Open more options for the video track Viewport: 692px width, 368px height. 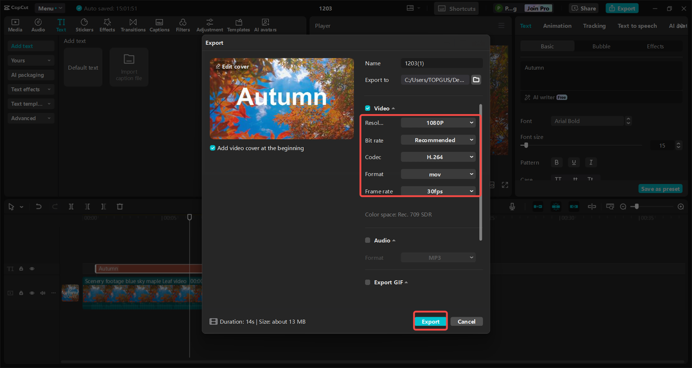[53, 293]
